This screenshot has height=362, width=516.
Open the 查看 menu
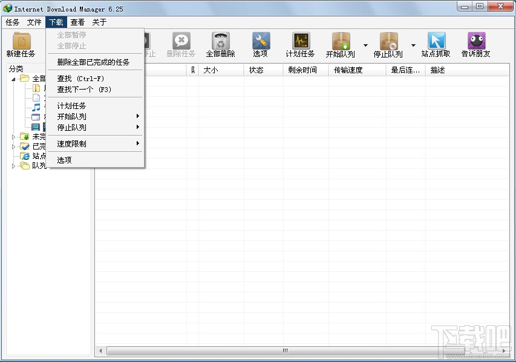tap(76, 22)
